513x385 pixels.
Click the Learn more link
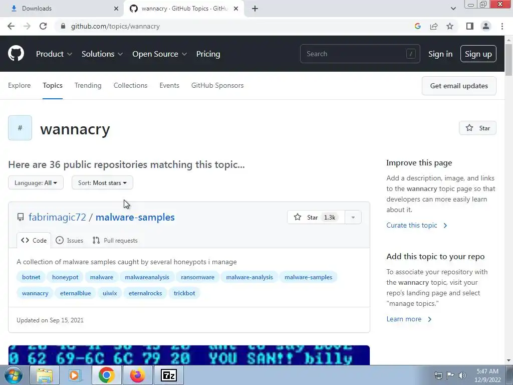[x=409, y=319]
